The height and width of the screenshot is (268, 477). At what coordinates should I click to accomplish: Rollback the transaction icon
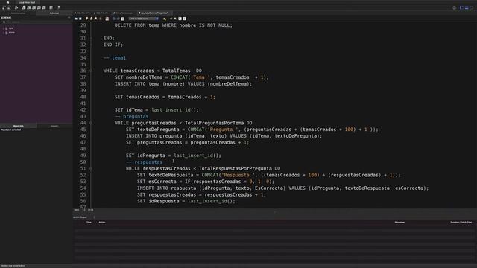click(x=118, y=19)
